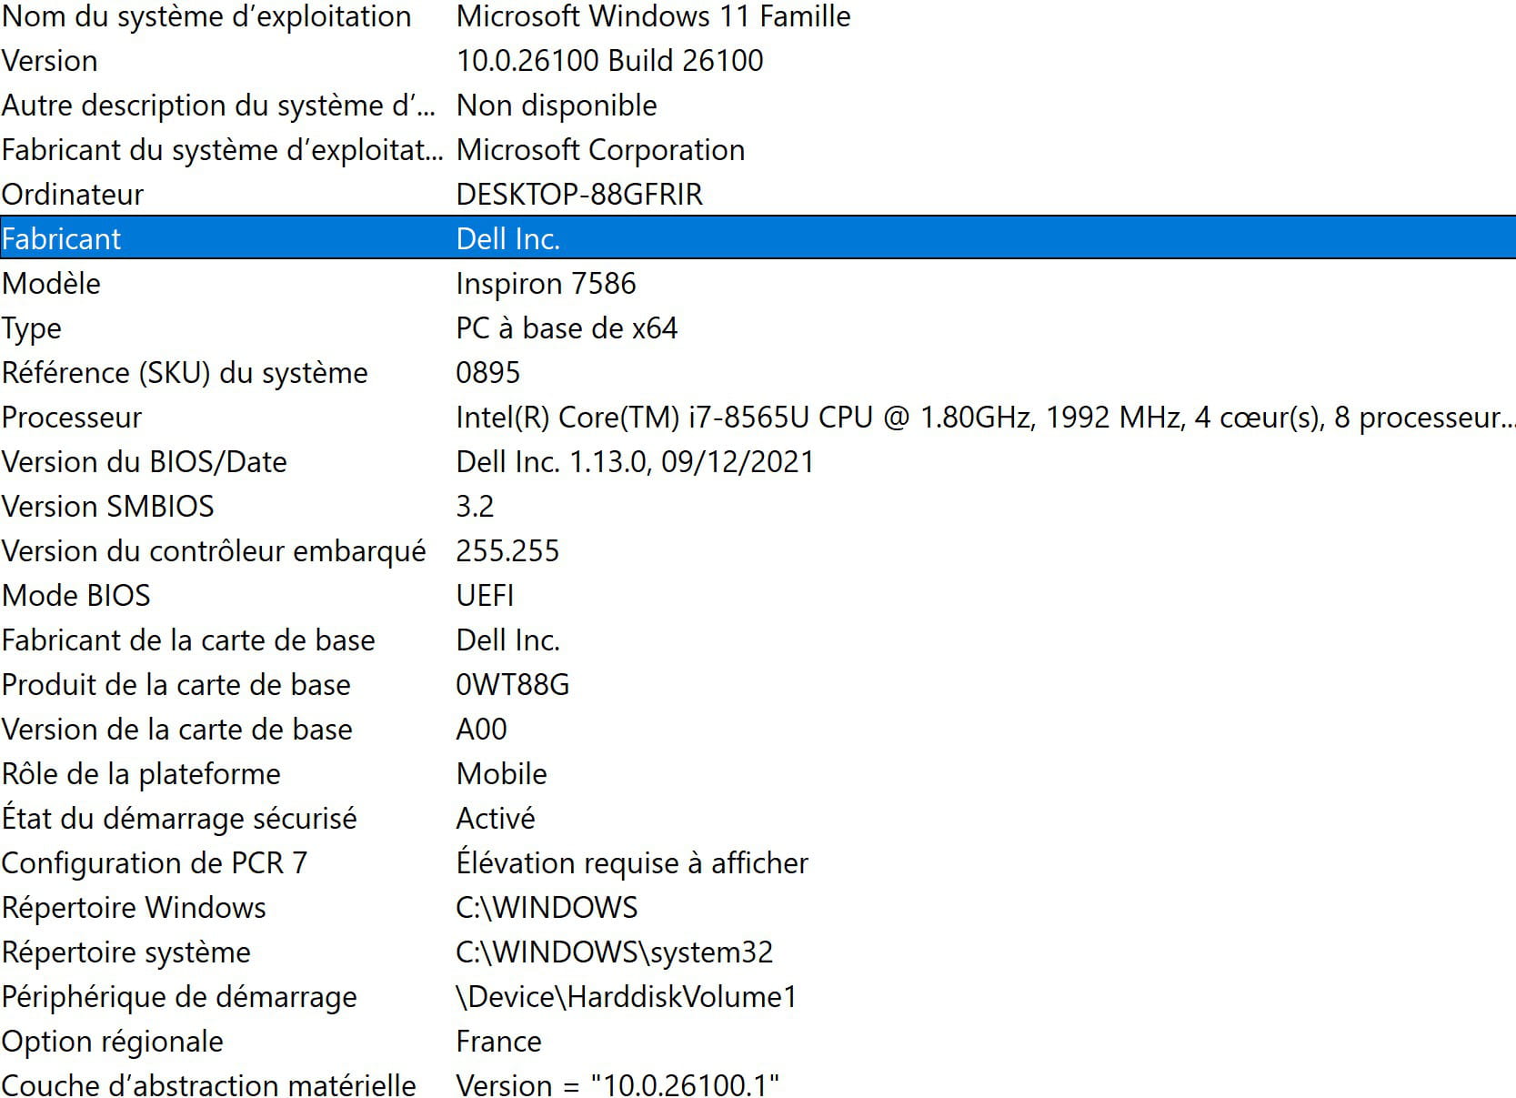
Task: Select the Version SMBIOS row
Action: (x=108, y=507)
